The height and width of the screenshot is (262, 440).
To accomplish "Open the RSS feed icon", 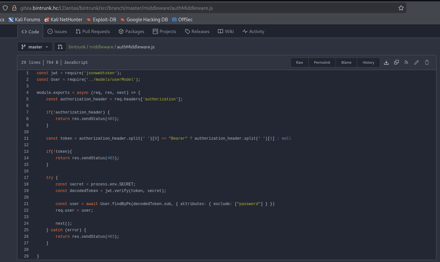I will pos(406,62).
